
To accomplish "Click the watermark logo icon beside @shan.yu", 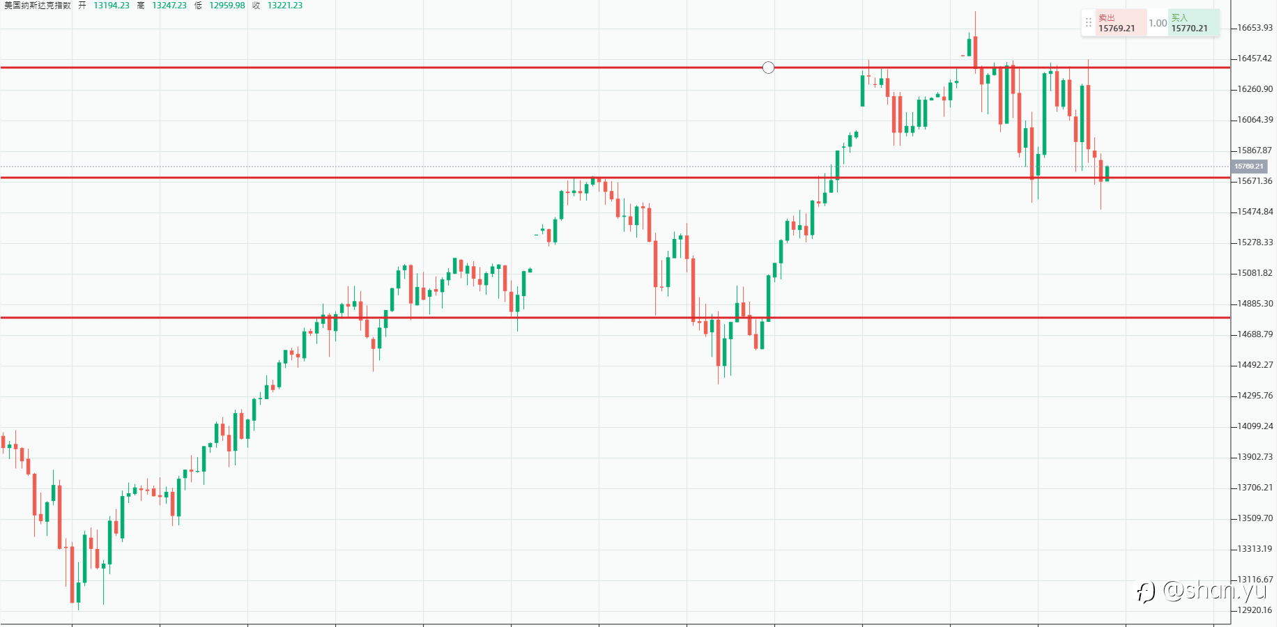I will [x=1145, y=592].
